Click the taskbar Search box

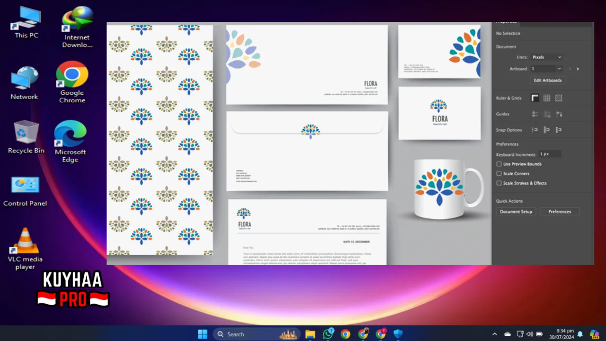pos(256,334)
